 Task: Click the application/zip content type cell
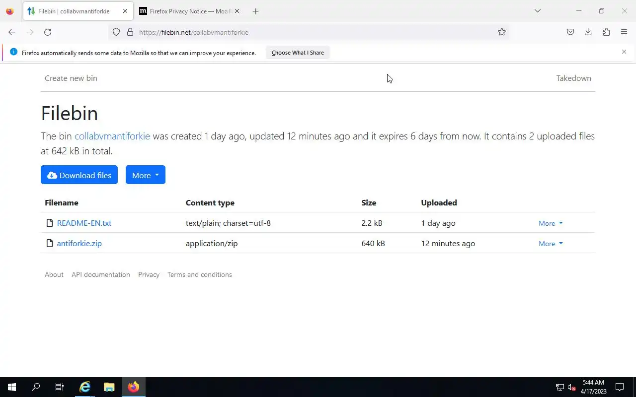pyautogui.click(x=212, y=243)
